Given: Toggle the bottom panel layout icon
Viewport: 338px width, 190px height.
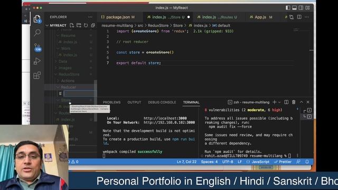Looking at the screenshot, I should [x=294, y=8].
